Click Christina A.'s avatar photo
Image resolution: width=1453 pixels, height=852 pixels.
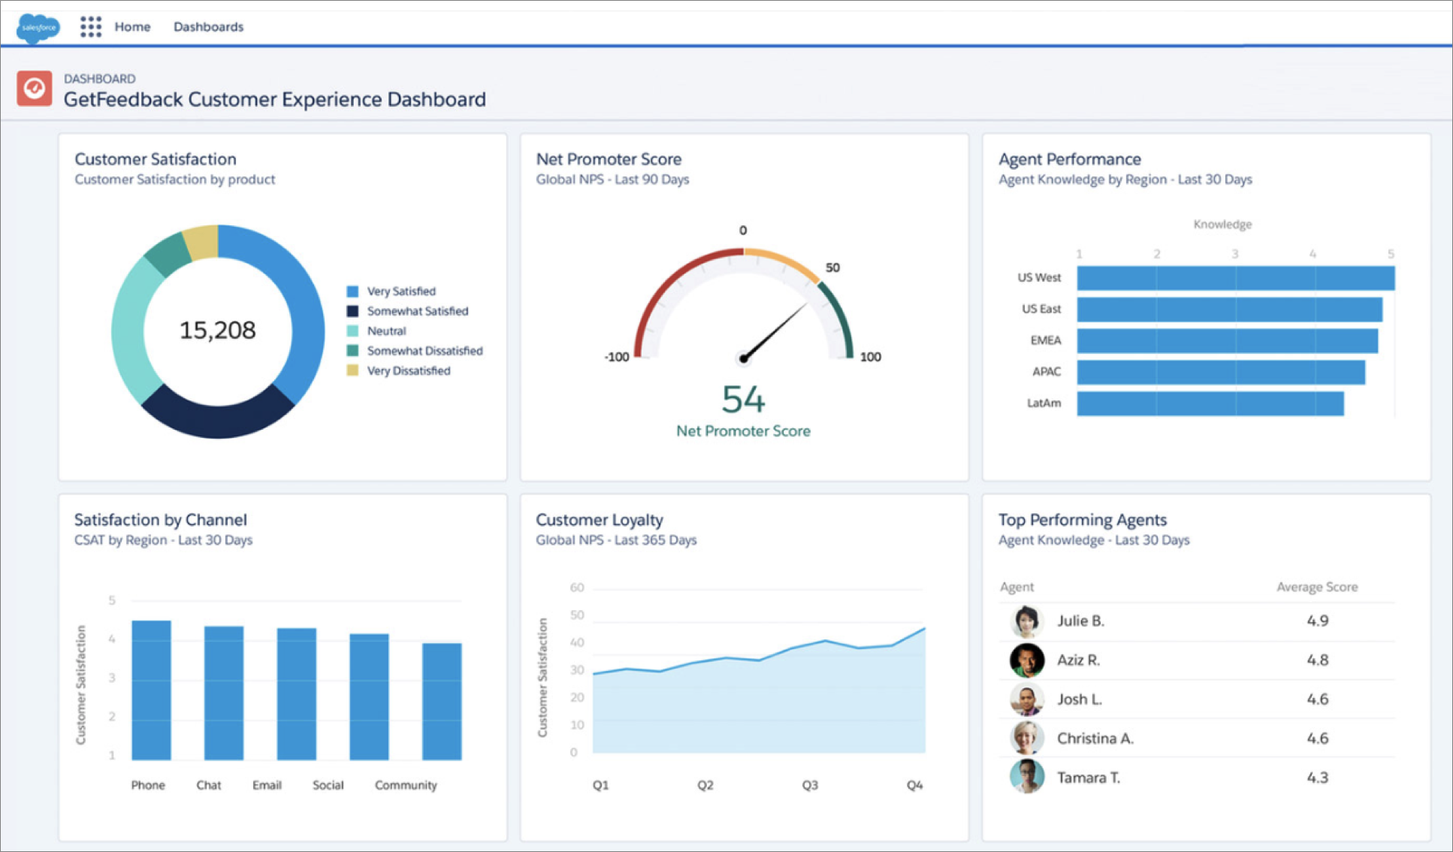click(1026, 739)
